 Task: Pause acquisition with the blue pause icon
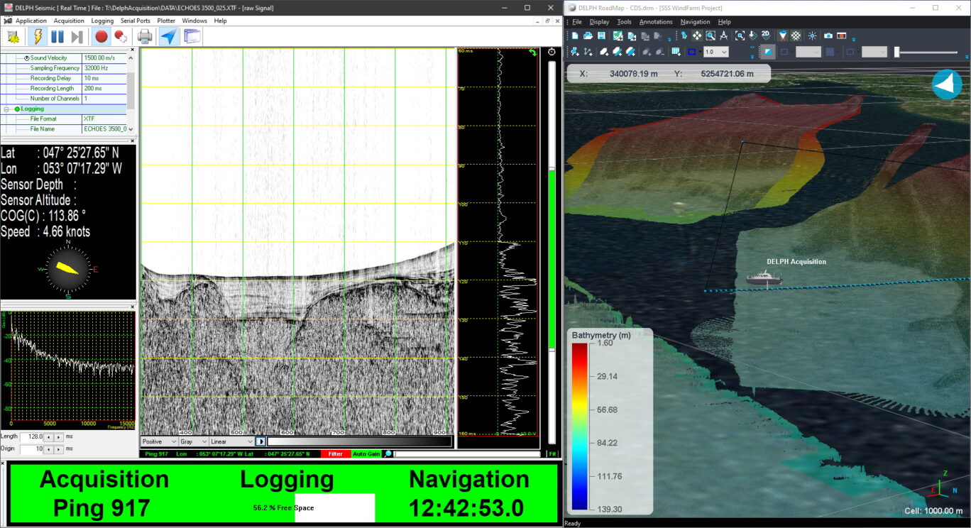coord(57,37)
